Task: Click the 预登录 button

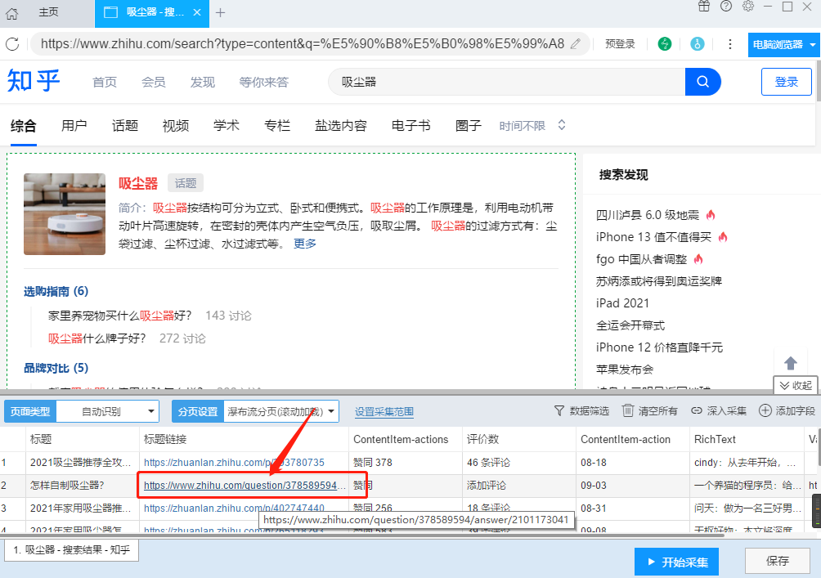Action: coord(620,44)
